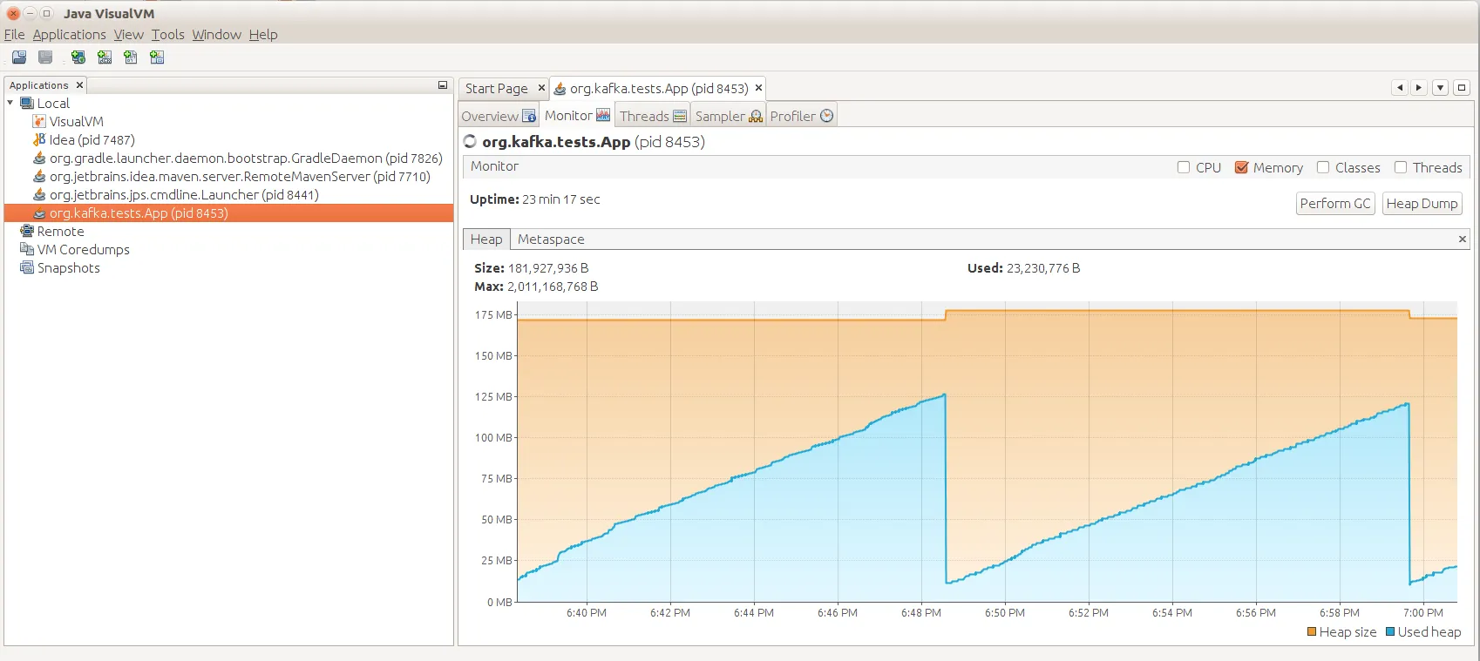The image size is (1480, 661).
Task: Open the Applications menu
Action: click(70, 35)
